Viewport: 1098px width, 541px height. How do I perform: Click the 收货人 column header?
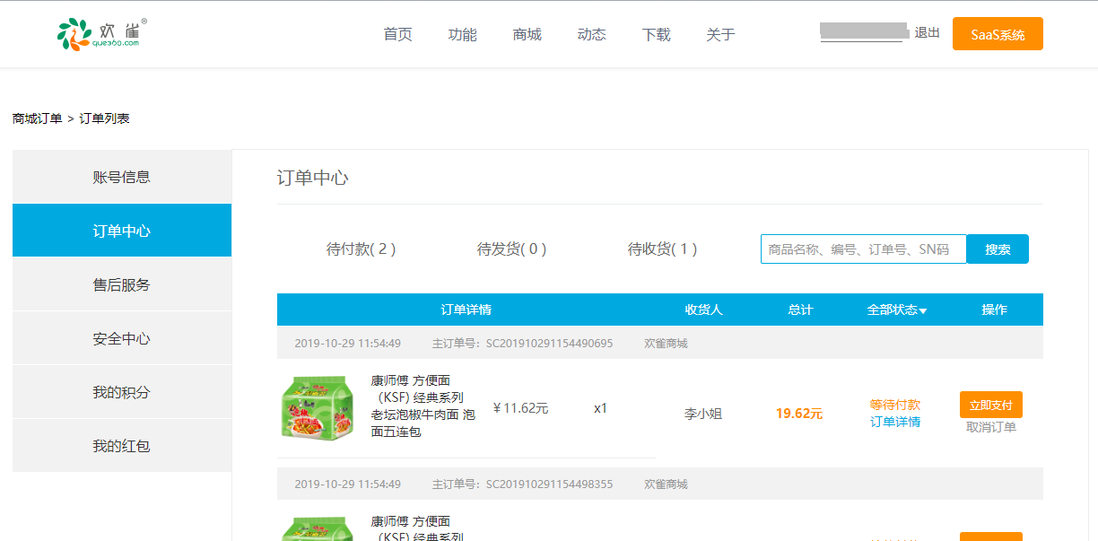pyautogui.click(x=704, y=310)
